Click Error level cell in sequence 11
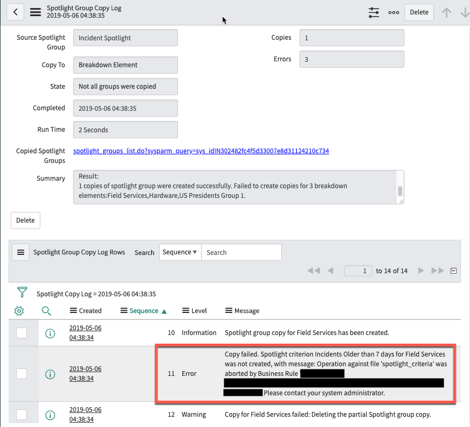470x427 pixels. [189, 374]
